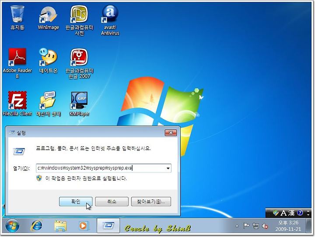
Task: Expand the 열기 combo box dropdown
Action: click(168, 168)
